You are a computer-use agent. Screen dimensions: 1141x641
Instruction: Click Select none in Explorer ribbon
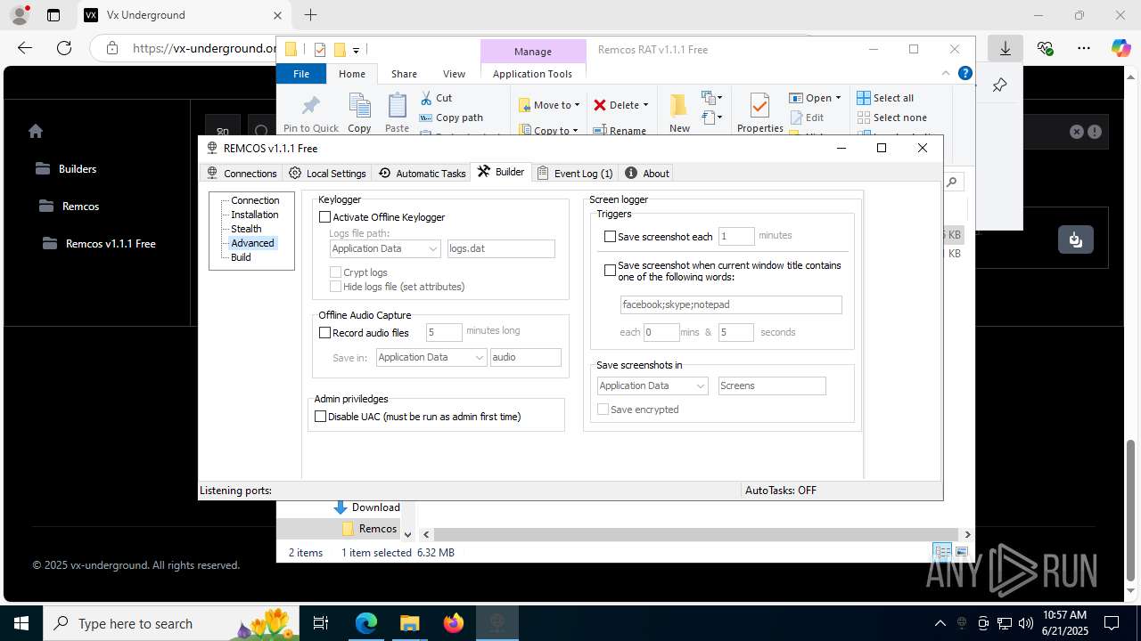coord(891,118)
